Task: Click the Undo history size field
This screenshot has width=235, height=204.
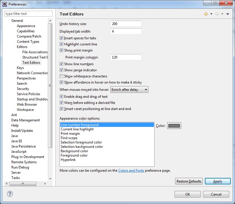Action: pyautogui.click(x=126, y=24)
